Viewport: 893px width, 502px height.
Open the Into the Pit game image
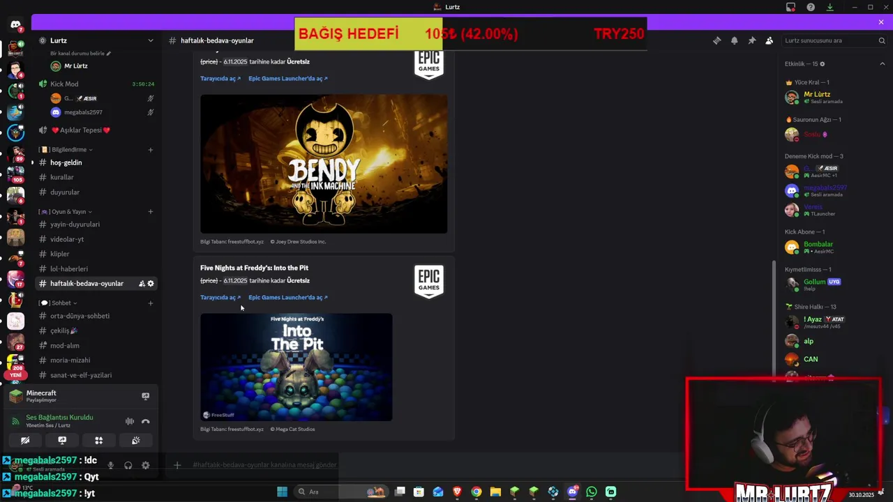[x=297, y=367]
